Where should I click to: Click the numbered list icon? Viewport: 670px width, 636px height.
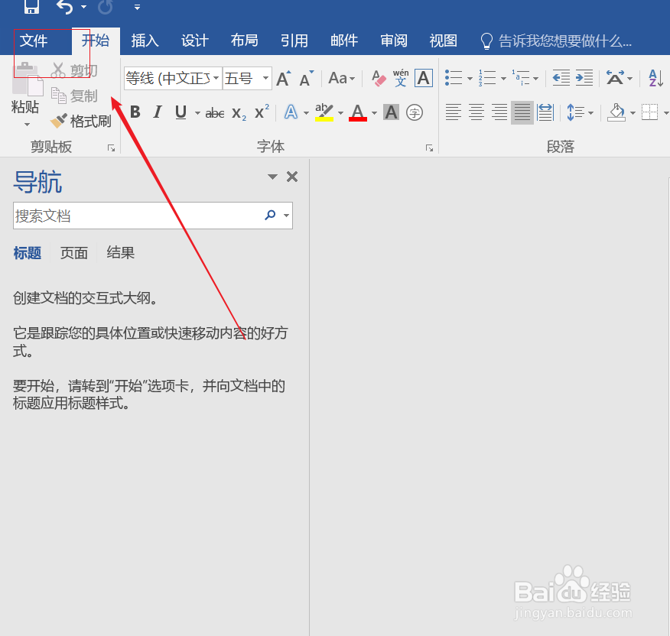(487, 78)
